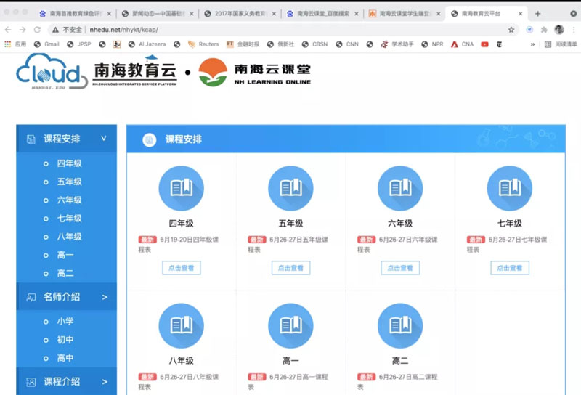The image size is (581, 395).
Task: Expand the 课程介绍 sidebar section
Action: pyautogui.click(x=104, y=381)
